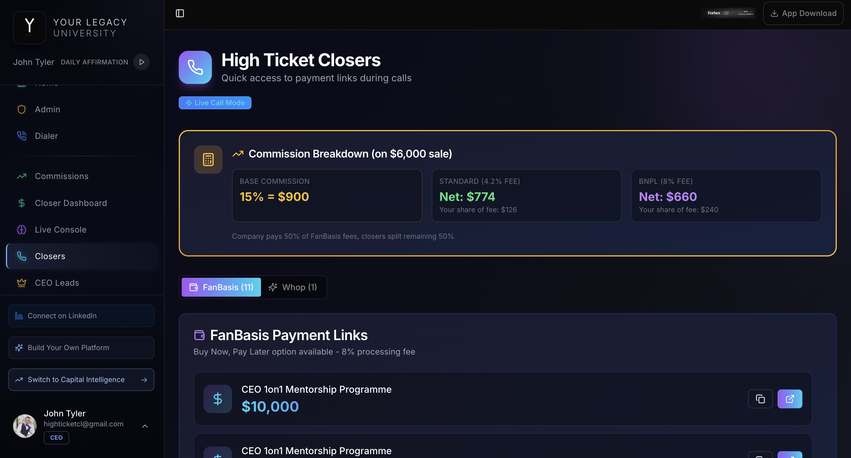851x458 pixels.
Task: Open Admin from the sidebar
Action: click(48, 109)
